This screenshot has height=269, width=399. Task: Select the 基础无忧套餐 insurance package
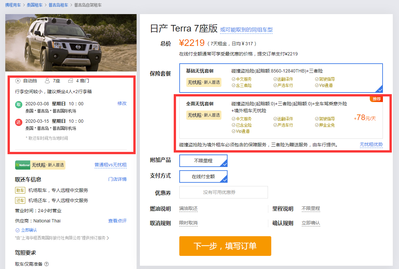281,78
